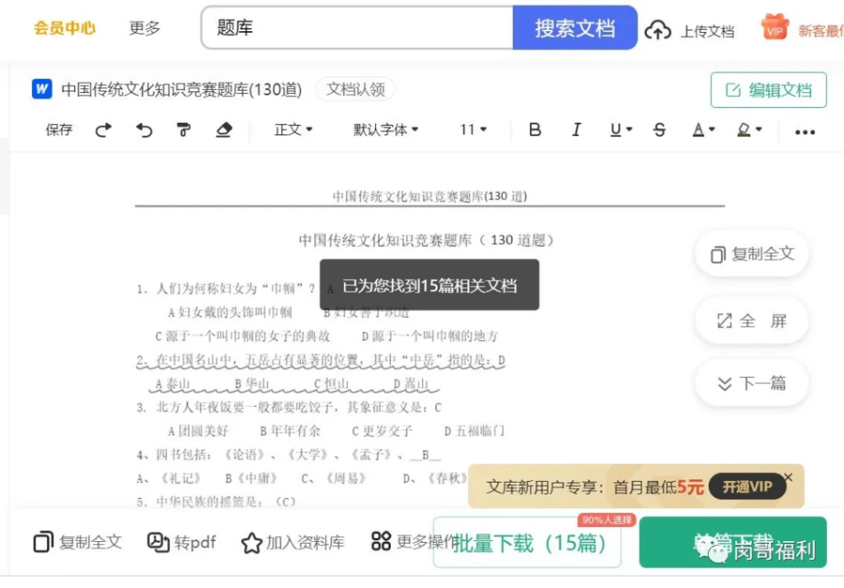Undo the last edit with the undo arrow

(143, 129)
